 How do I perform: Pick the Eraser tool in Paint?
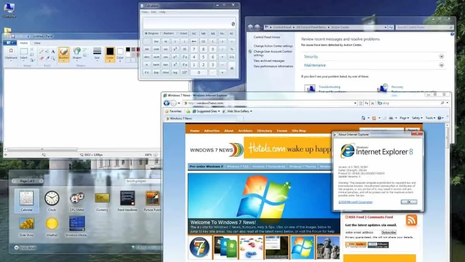42,58
